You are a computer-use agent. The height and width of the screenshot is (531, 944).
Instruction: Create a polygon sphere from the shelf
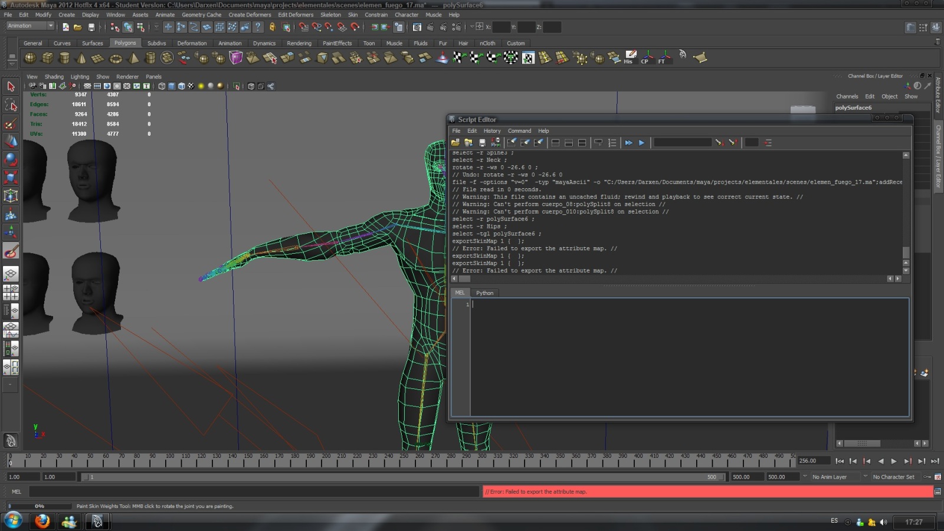coord(29,58)
